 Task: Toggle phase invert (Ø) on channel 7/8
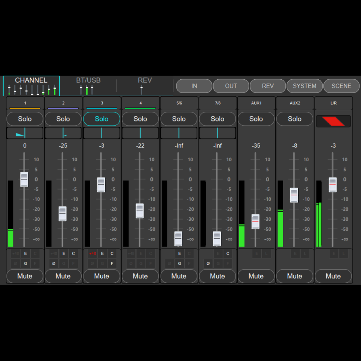[208, 263]
